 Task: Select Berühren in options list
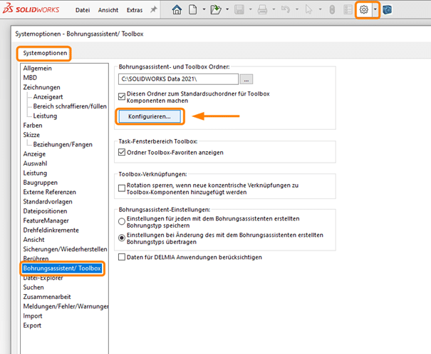pyautogui.click(x=36, y=259)
